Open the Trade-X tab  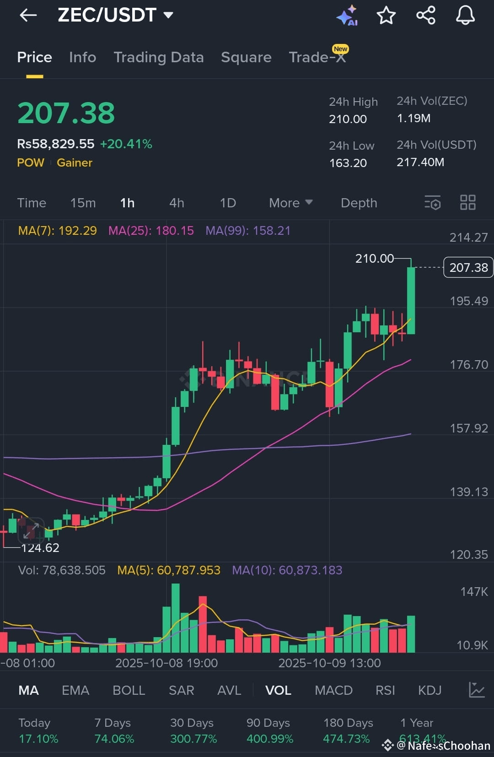pyautogui.click(x=317, y=57)
